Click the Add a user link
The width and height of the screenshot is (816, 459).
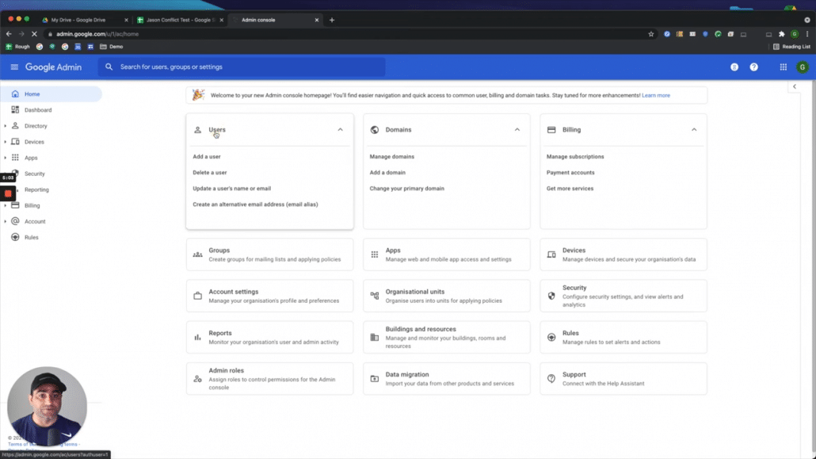pyautogui.click(x=207, y=156)
